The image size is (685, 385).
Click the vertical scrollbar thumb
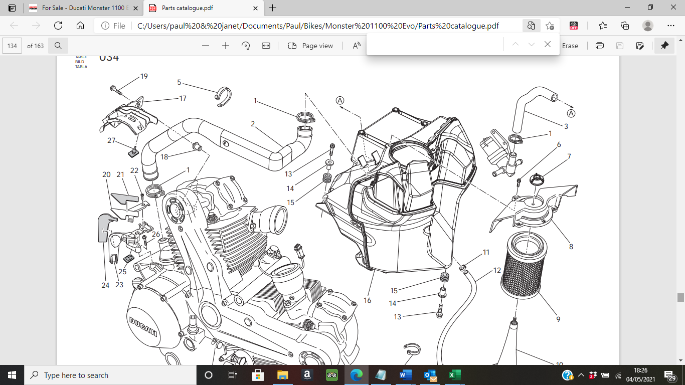click(x=680, y=298)
